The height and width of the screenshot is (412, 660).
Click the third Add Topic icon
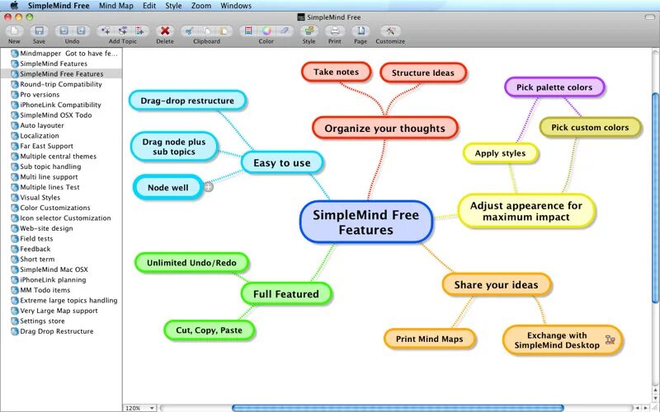[x=139, y=30]
